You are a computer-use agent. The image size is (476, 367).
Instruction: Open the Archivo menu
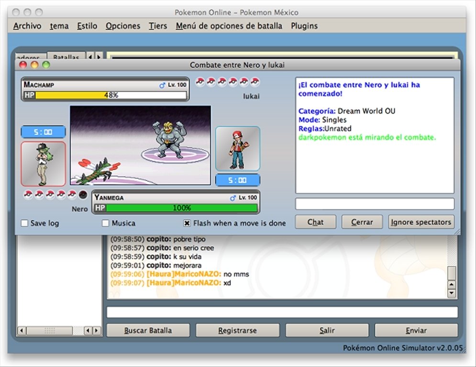coord(27,26)
